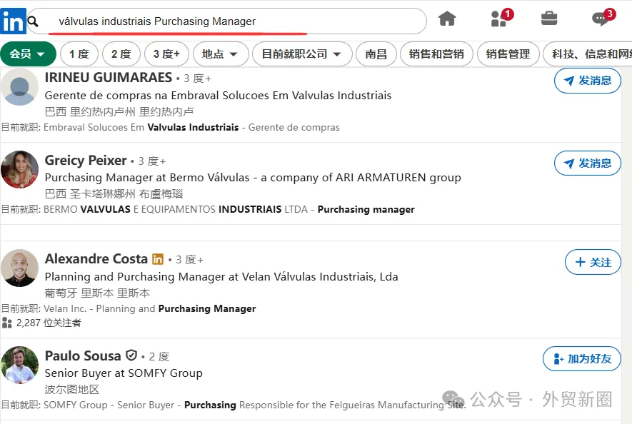Expand the 会员 members filter dropdown

click(29, 54)
